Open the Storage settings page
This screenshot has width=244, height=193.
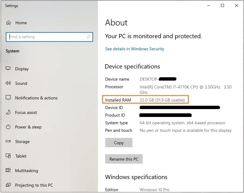pyautogui.click(x=22, y=141)
